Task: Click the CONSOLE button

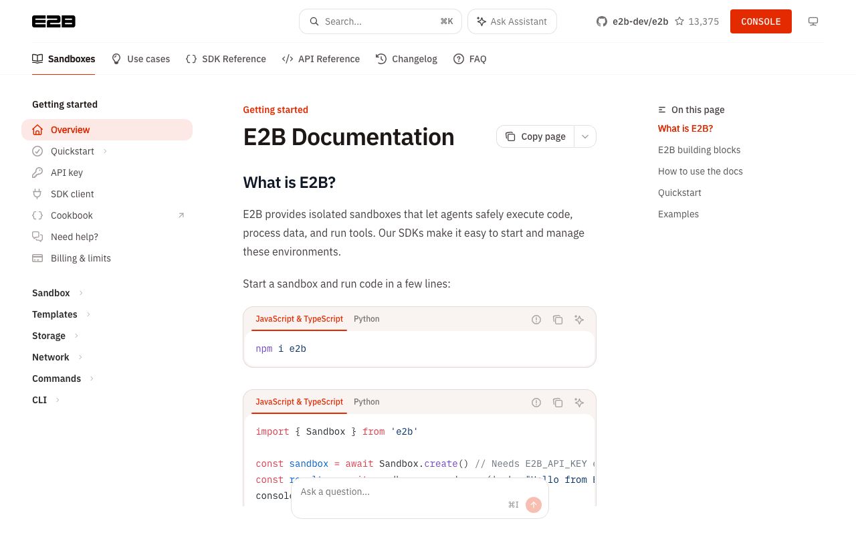Action: click(761, 21)
